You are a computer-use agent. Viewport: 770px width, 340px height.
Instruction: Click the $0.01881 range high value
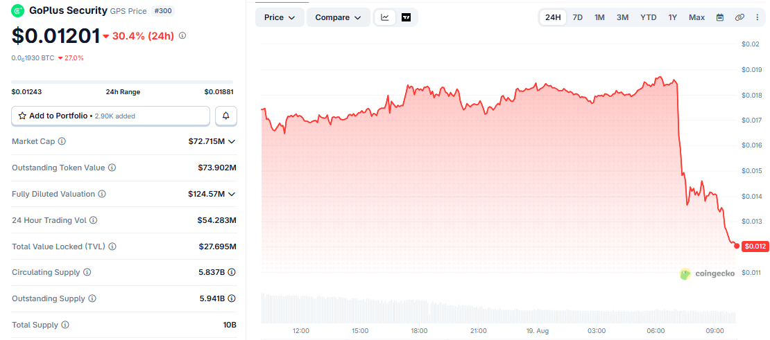[219, 91]
